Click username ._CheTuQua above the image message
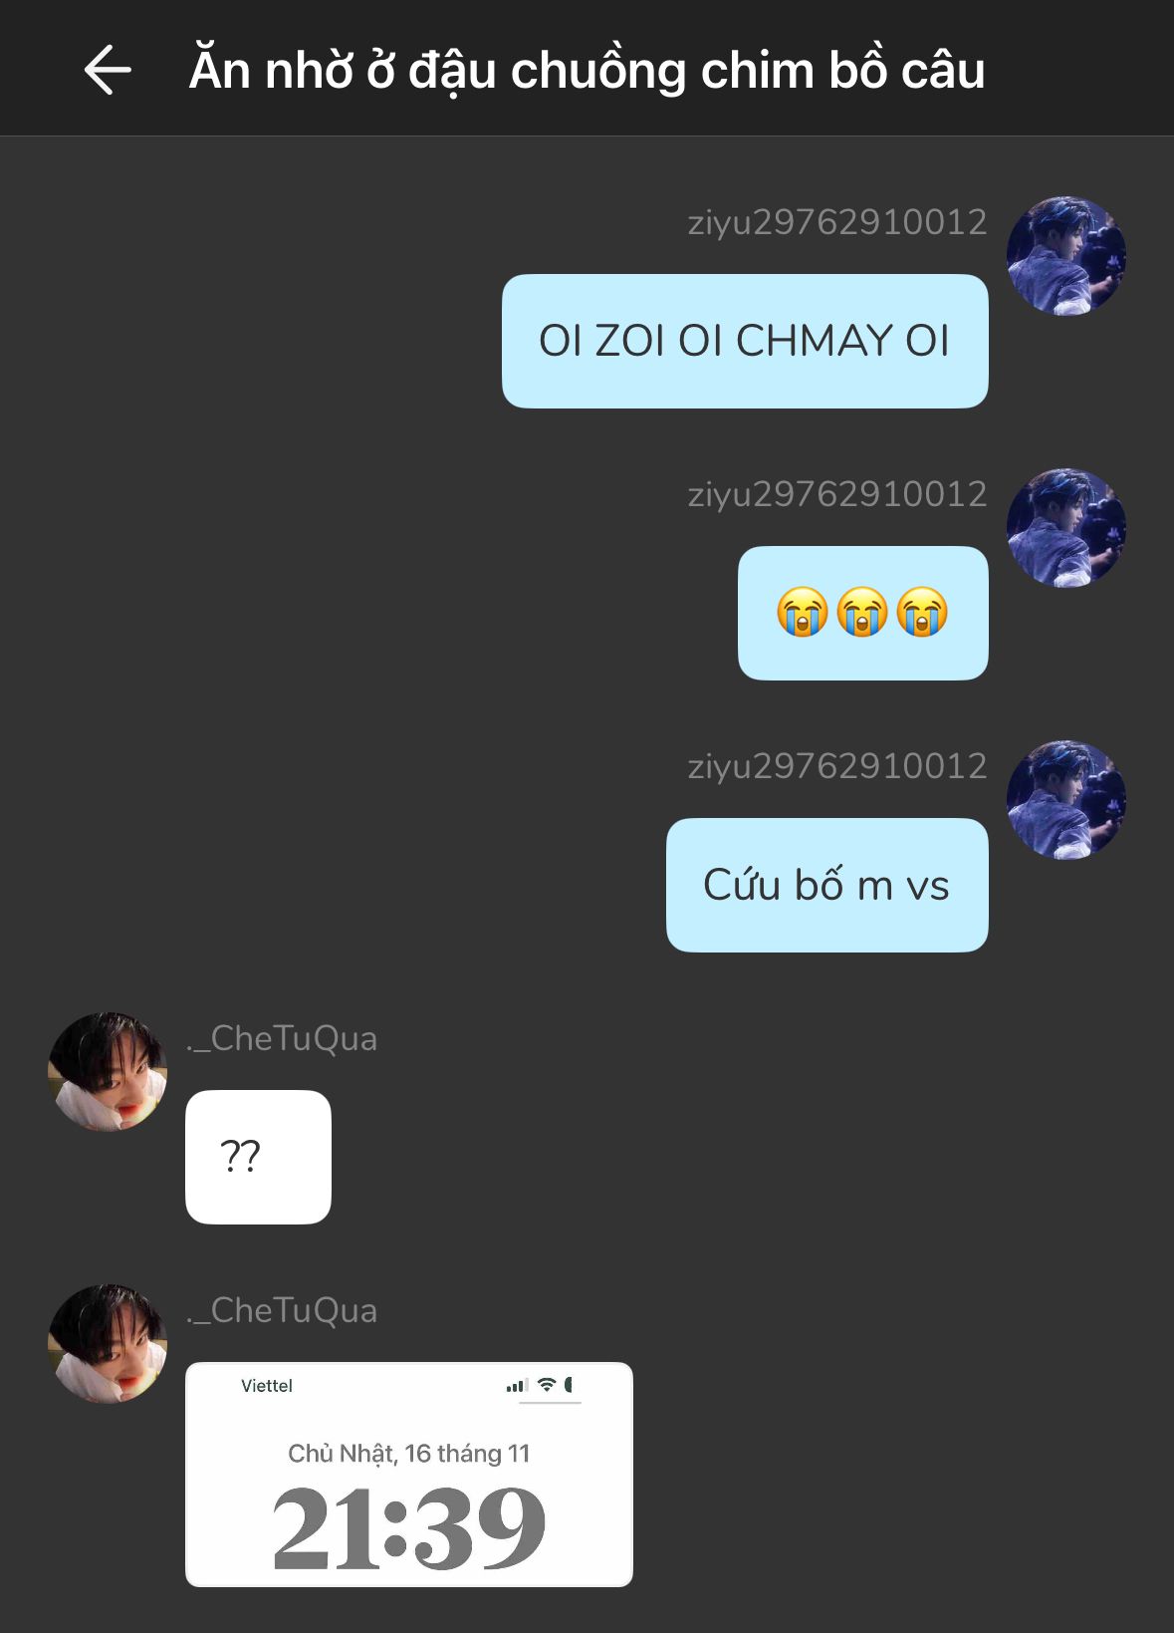This screenshot has height=1633, width=1174. (282, 1310)
